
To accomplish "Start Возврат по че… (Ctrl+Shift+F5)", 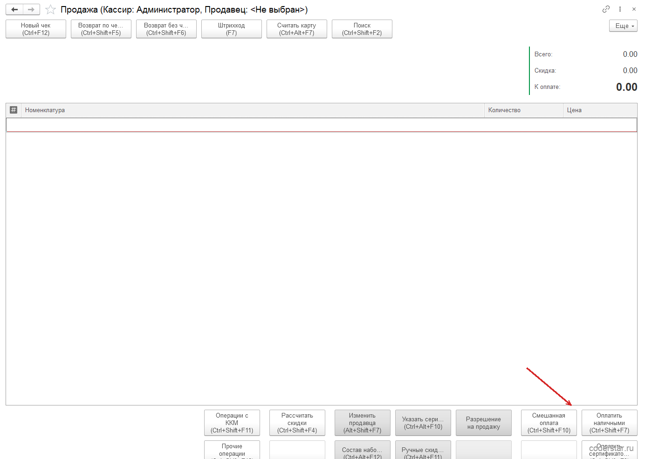I will coord(101,29).
